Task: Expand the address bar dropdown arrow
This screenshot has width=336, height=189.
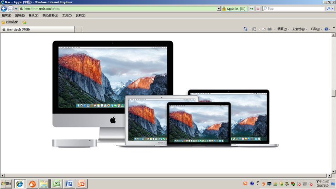Action: pos(219,9)
